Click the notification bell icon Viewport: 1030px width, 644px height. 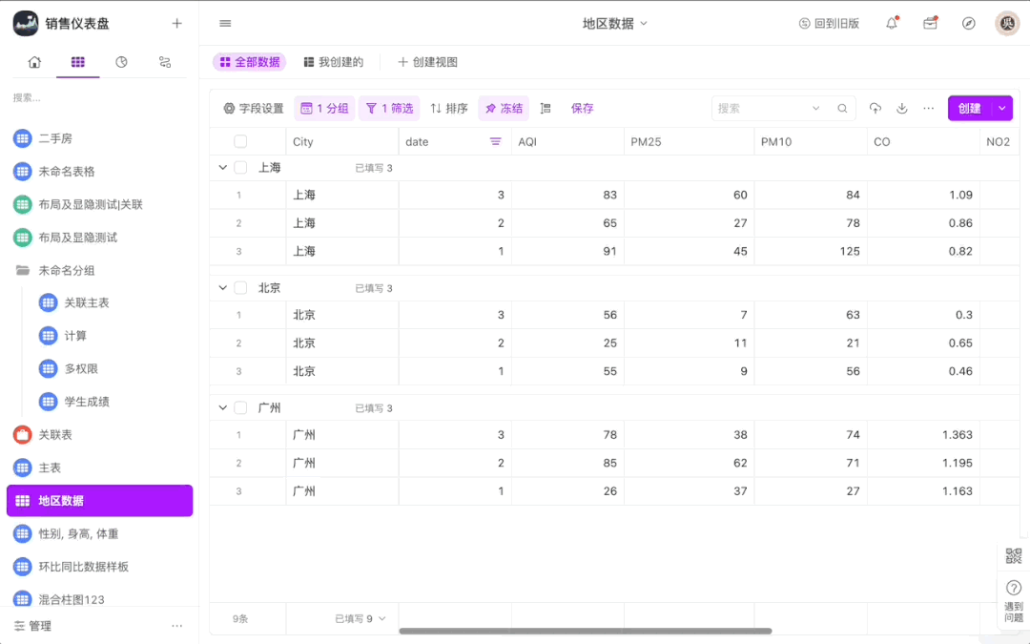(x=892, y=23)
